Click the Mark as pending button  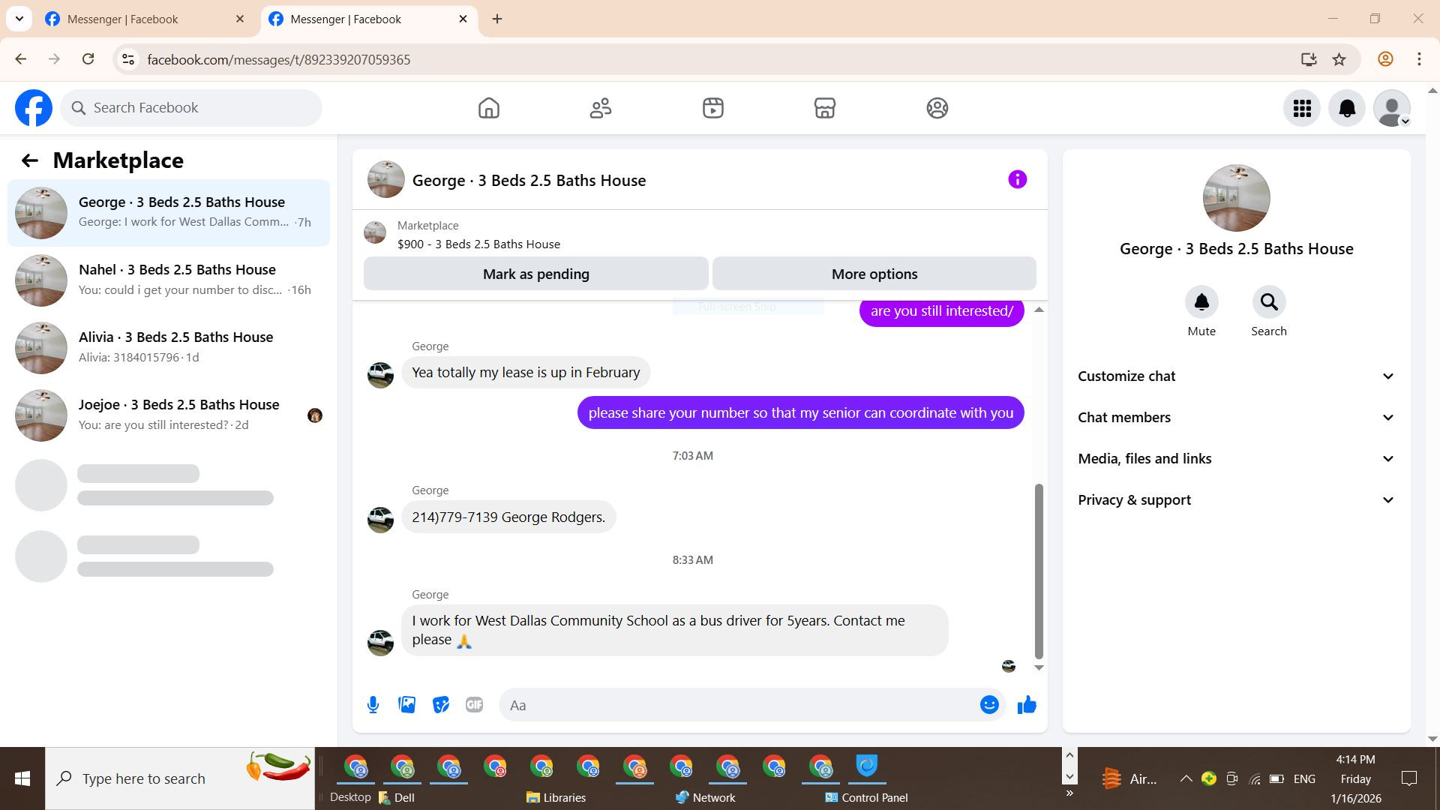point(535,274)
